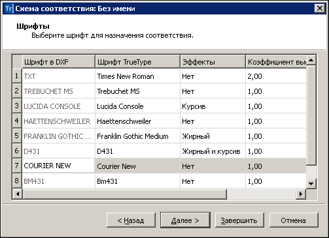Click the Нет effects cell for Times New Roman
The height and width of the screenshot is (238, 329).
213,76
